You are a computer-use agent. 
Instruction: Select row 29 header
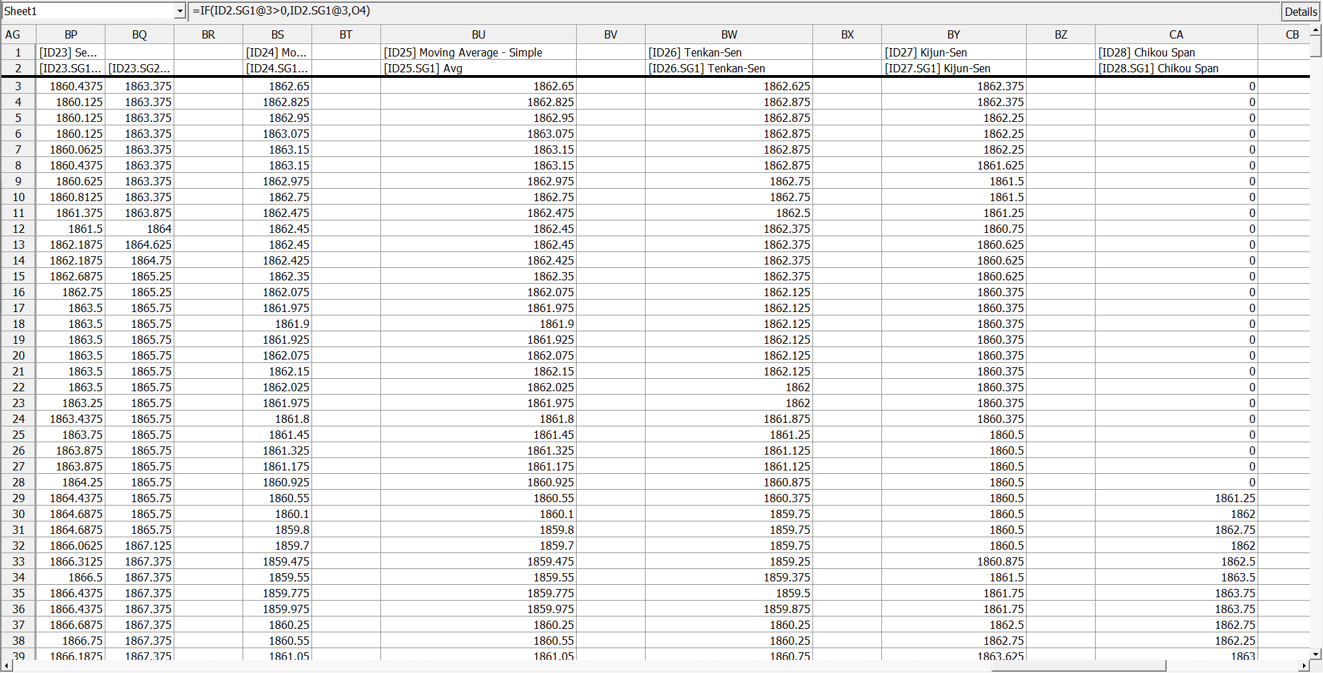[19, 498]
